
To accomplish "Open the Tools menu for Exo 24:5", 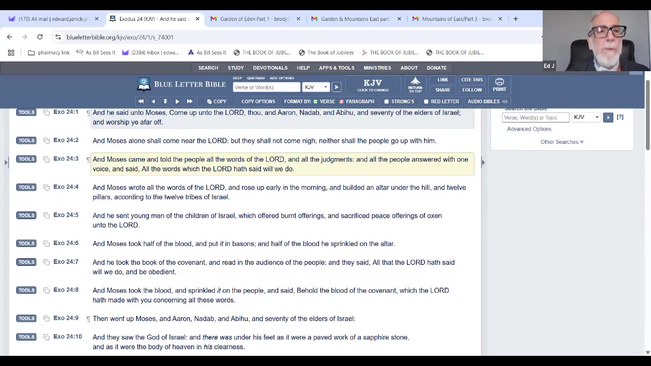I will tap(26, 215).
